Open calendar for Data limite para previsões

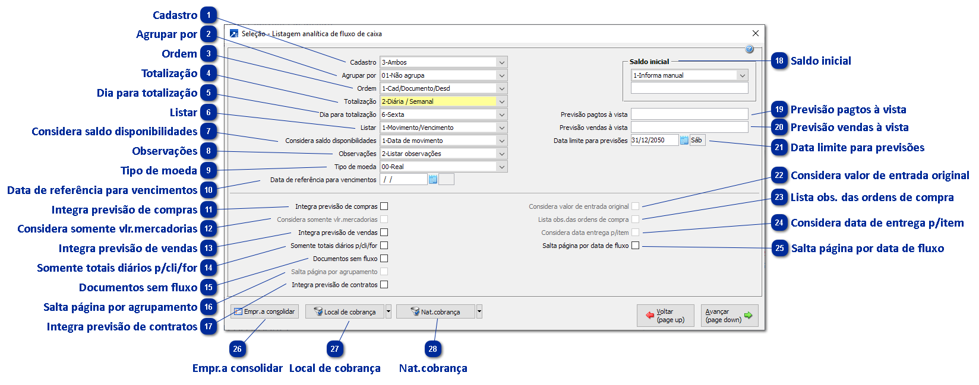(x=684, y=141)
